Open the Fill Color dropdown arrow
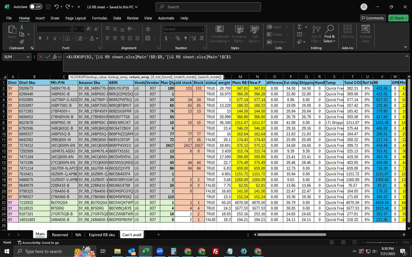This screenshot has height=257, width=412. pyautogui.click(x=85, y=38)
